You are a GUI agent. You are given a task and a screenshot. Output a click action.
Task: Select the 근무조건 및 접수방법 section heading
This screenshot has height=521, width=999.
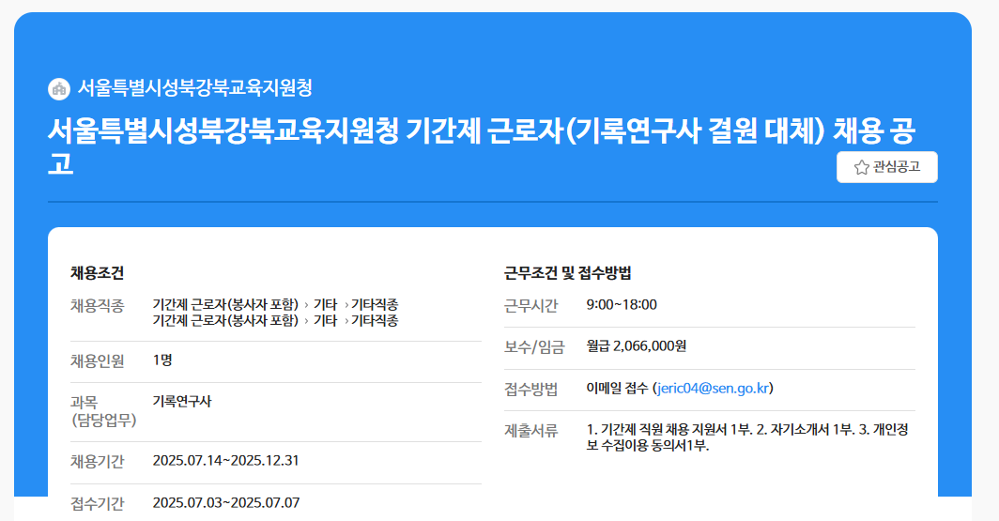point(567,273)
